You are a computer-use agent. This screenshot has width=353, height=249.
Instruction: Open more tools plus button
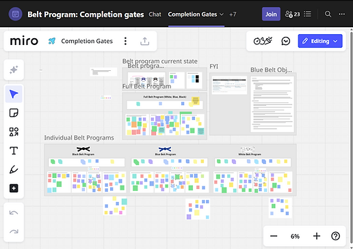coord(14,188)
